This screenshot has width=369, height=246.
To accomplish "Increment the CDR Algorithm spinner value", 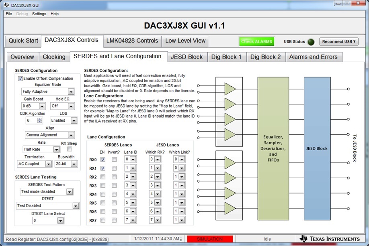I will (x=39, y=119).
